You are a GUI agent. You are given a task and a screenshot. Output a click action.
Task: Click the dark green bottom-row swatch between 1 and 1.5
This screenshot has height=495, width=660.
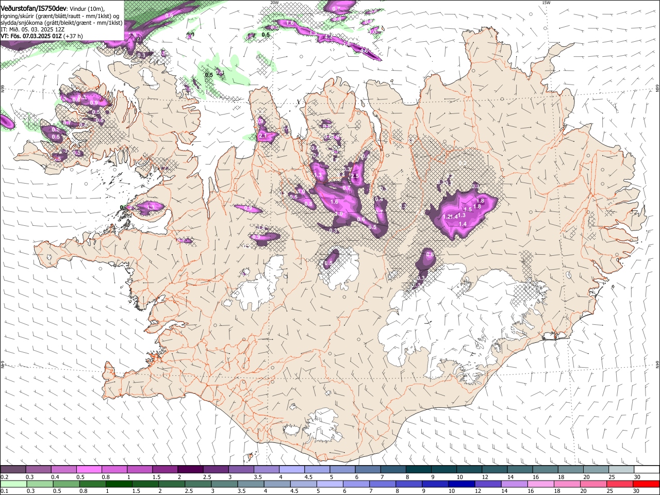119,484
